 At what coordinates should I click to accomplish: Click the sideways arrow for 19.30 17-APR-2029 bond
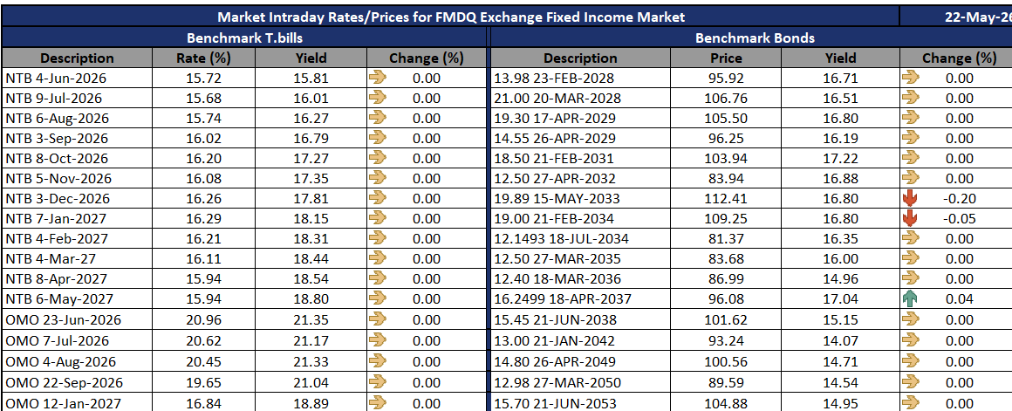pyautogui.click(x=910, y=118)
